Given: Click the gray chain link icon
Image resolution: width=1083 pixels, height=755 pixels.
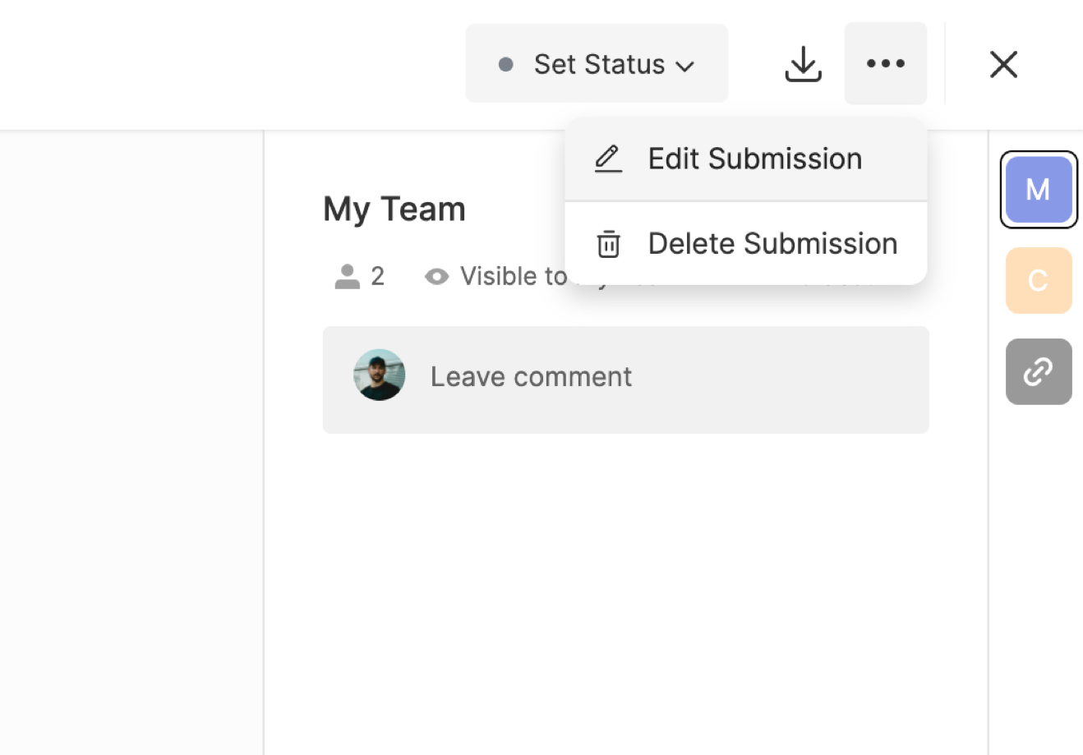Looking at the screenshot, I should pos(1038,371).
